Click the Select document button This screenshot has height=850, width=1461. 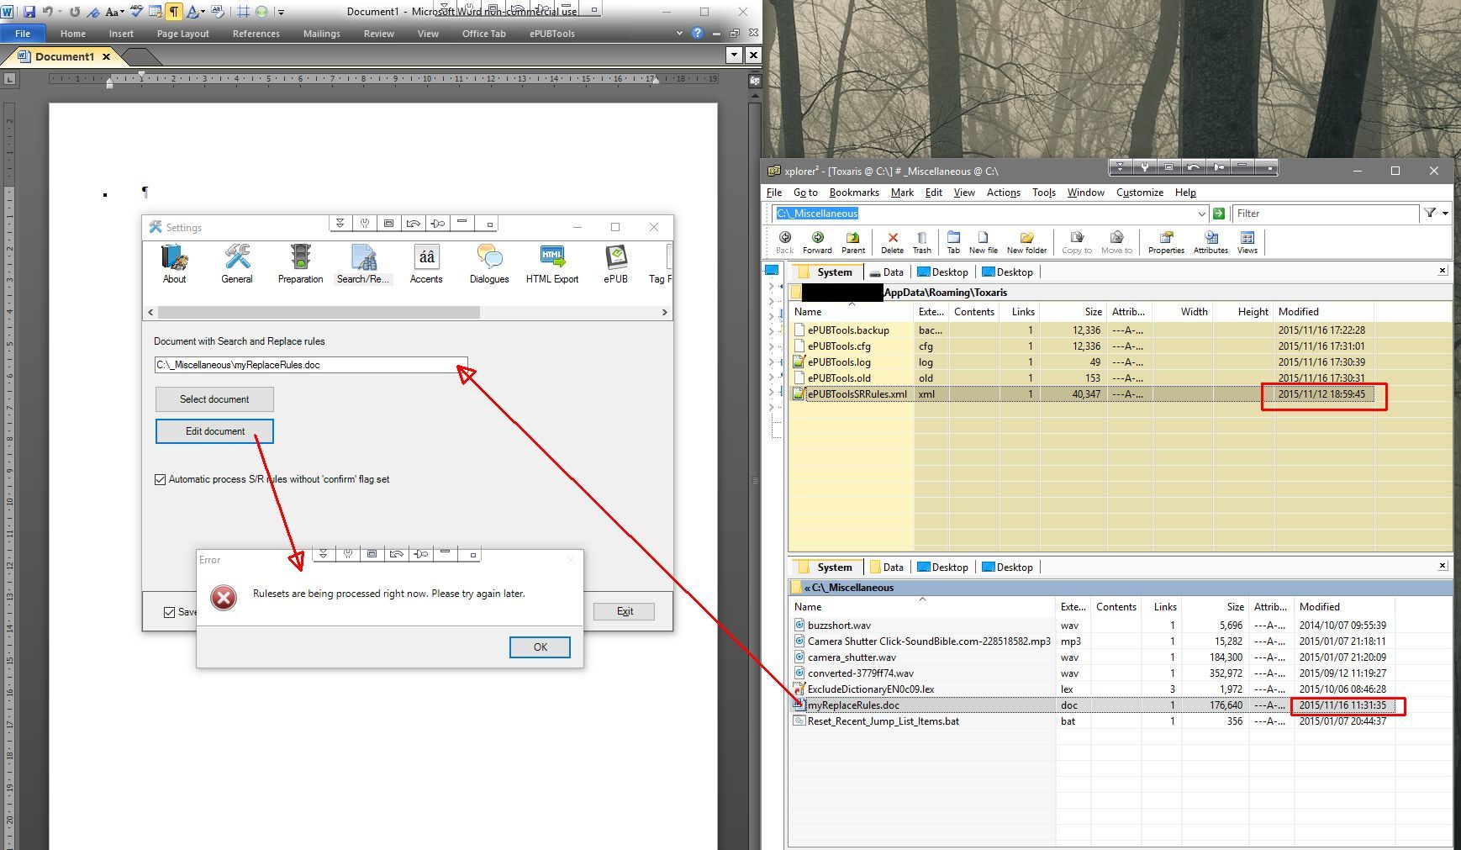pyautogui.click(x=214, y=399)
